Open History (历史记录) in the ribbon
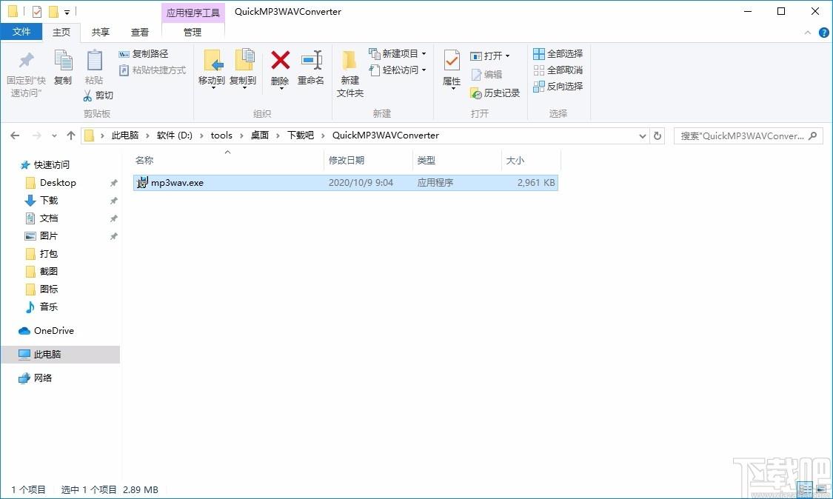 [495, 93]
